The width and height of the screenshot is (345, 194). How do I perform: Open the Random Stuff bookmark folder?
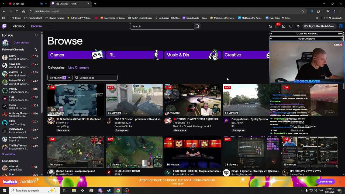[x=33, y=18]
